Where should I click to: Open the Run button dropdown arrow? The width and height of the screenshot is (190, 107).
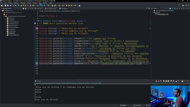(x=42, y=6)
